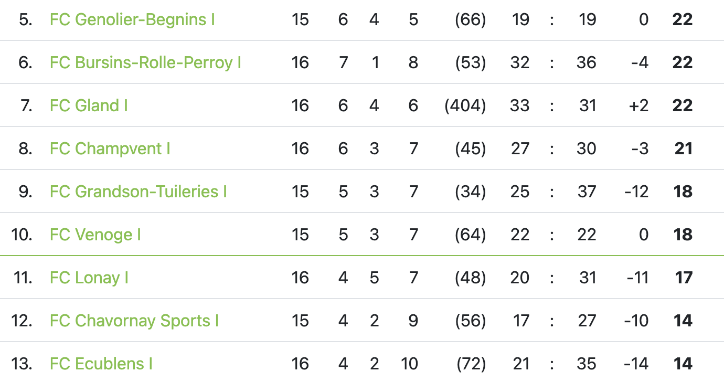The image size is (724, 382).
Task: Open the FC Bursins-Rolle-Perroy I team page
Action: [145, 62]
